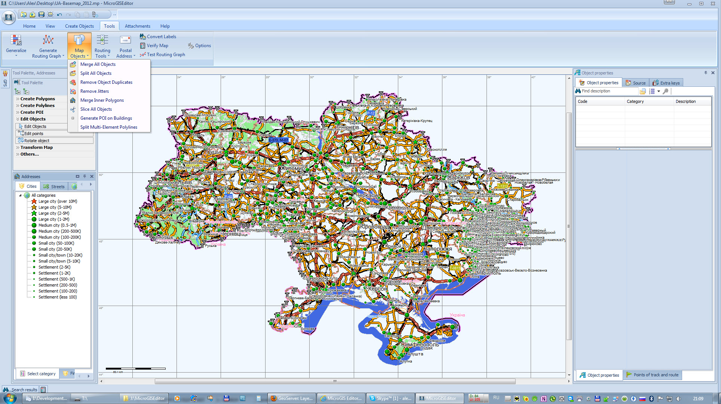Toggle the pin on Addresses panel
This screenshot has height=404, width=721.
(x=85, y=176)
